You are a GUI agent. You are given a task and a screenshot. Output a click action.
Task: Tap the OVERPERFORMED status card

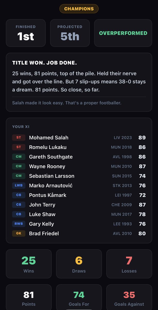tap(123, 33)
